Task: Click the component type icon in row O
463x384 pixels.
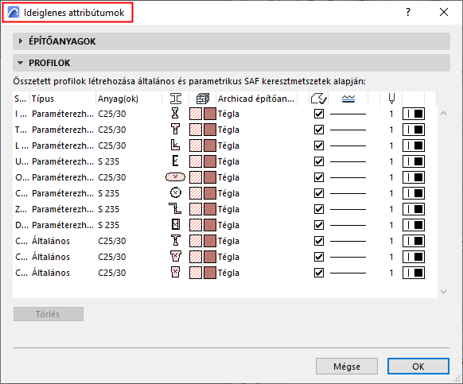Action: tap(414, 177)
